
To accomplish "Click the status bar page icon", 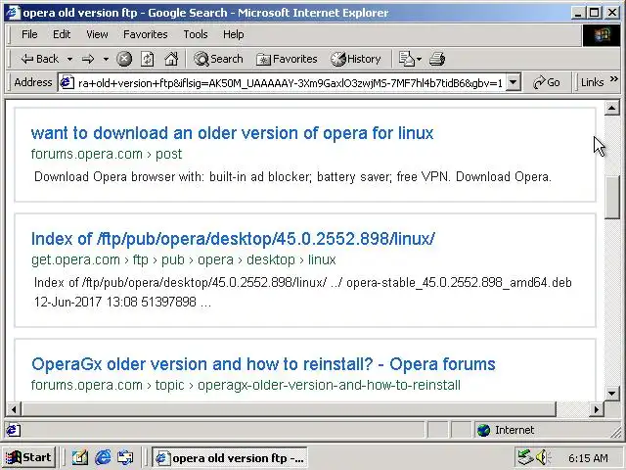I will 13,430.
